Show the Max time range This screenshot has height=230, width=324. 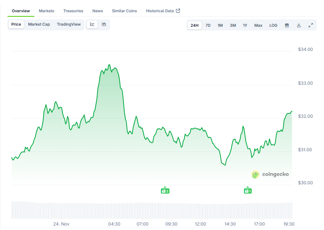pos(258,25)
